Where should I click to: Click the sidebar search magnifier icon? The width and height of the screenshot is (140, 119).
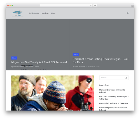coord(126,78)
